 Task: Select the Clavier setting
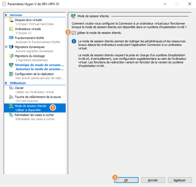[19, 88]
